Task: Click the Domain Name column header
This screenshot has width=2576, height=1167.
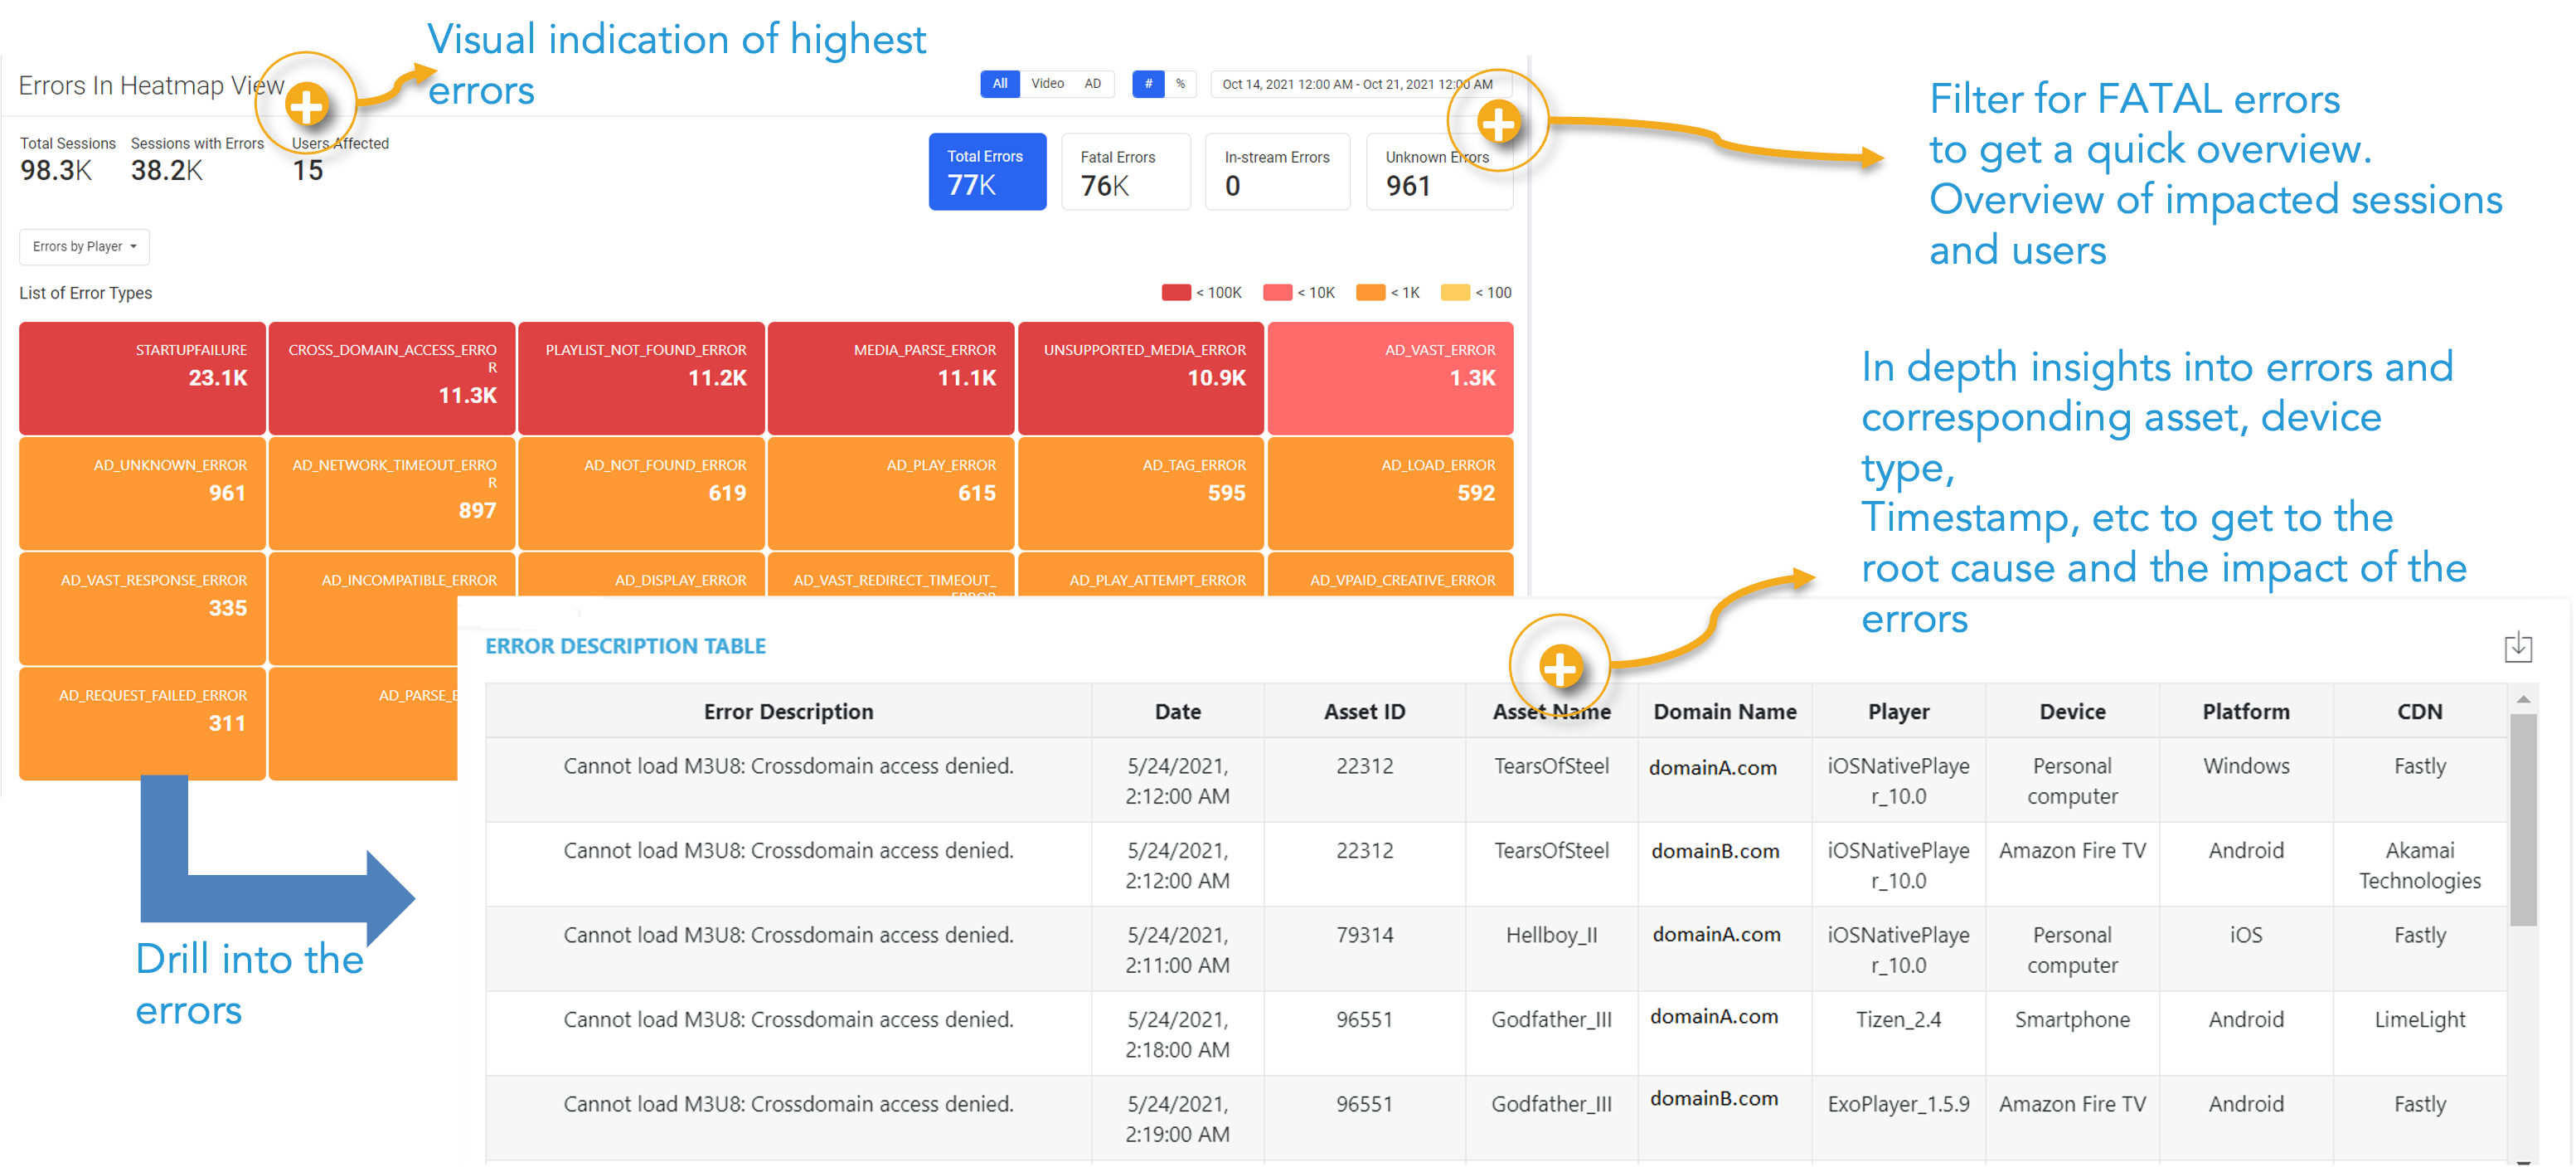Action: click(x=1725, y=712)
